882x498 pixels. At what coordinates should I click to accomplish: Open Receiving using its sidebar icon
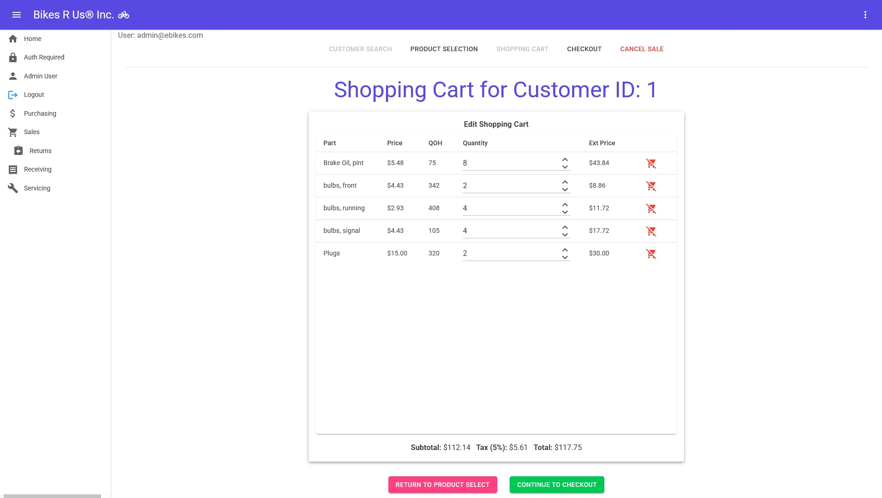pos(12,169)
